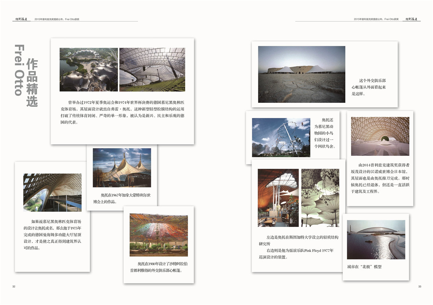Click the caption about Mannheim Multihalle 1975
433x305 pixels.
click(52, 235)
